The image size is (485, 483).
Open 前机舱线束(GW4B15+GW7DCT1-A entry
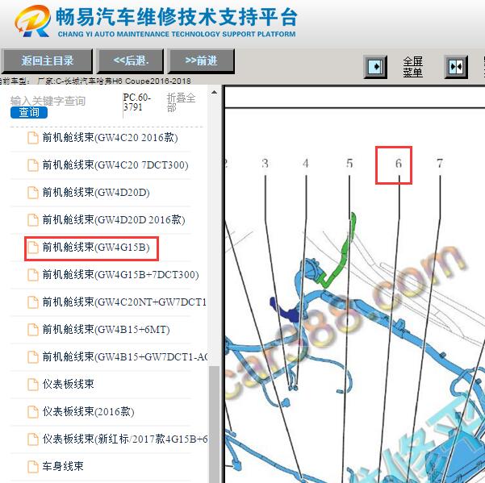point(125,357)
